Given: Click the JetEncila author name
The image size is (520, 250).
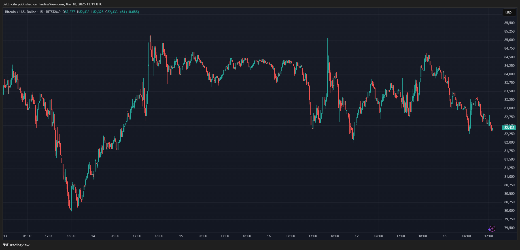Looking at the screenshot, I should (x=10, y=4).
